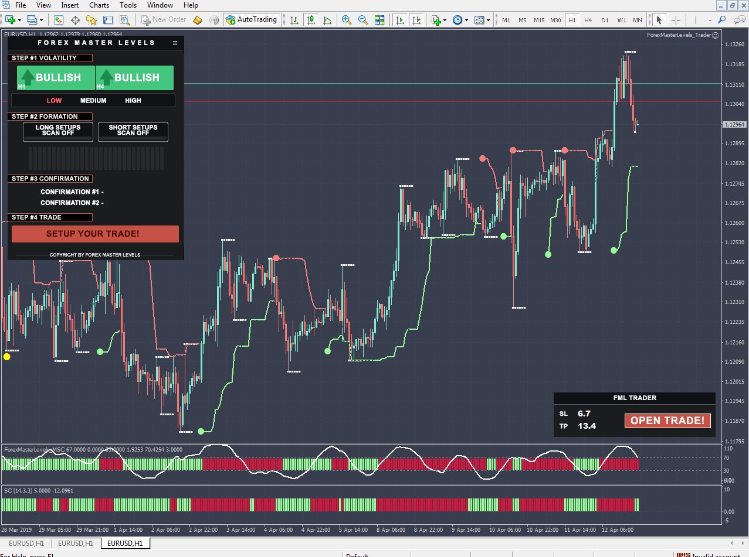Click the H1 BULLISH volatility button
The image size is (749, 557).
coord(56,78)
